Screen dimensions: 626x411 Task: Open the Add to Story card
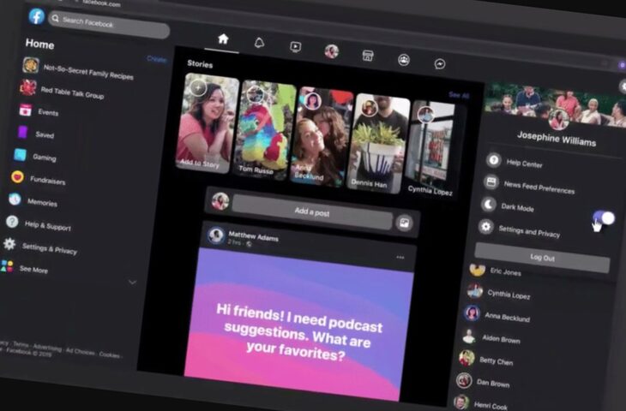(x=207, y=122)
